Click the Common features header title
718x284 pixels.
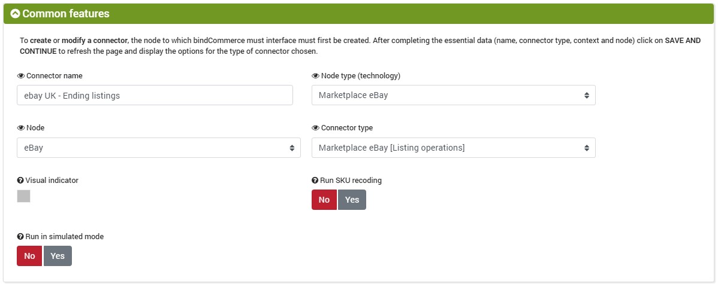(66, 14)
